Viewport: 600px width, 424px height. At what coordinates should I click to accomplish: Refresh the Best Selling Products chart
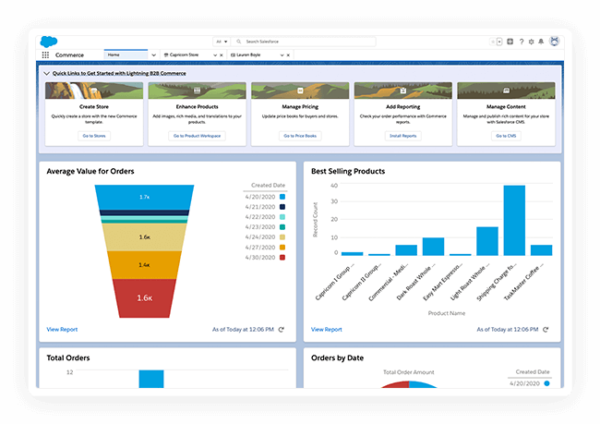click(x=546, y=330)
